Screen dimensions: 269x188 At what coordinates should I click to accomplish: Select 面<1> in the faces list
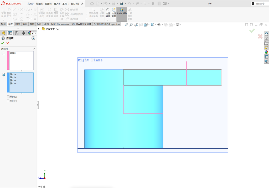pyautogui.click(x=13, y=74)
